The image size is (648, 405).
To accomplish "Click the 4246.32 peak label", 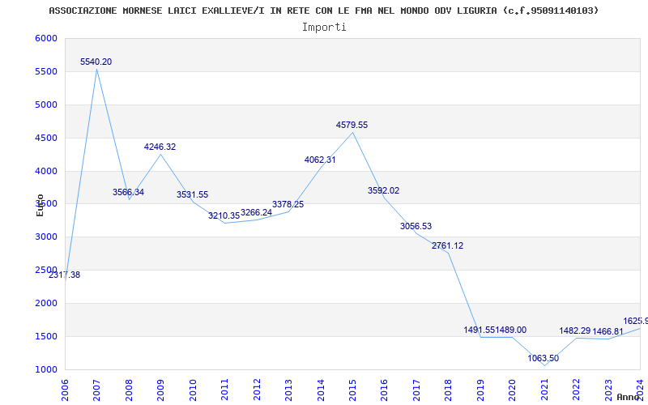I will (160, 147).
